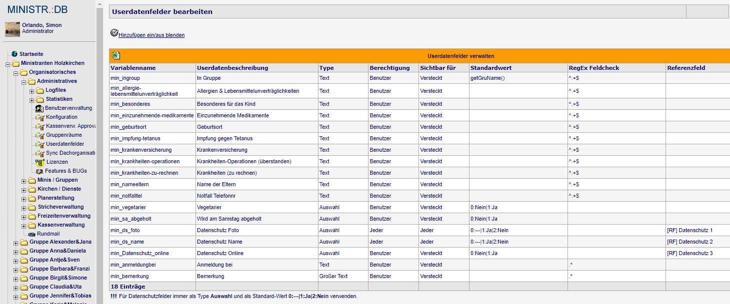Click the Administratives folder icon
The image size is (730, 304).
pos(31,81)
